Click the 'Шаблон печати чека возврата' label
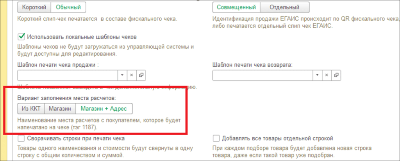 click(x=252, y=65)
